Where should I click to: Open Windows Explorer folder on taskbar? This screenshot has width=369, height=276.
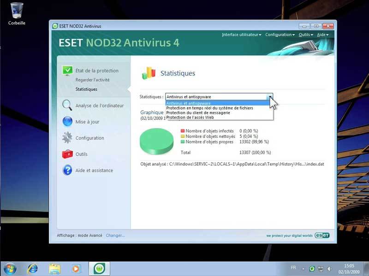(54, 269)
